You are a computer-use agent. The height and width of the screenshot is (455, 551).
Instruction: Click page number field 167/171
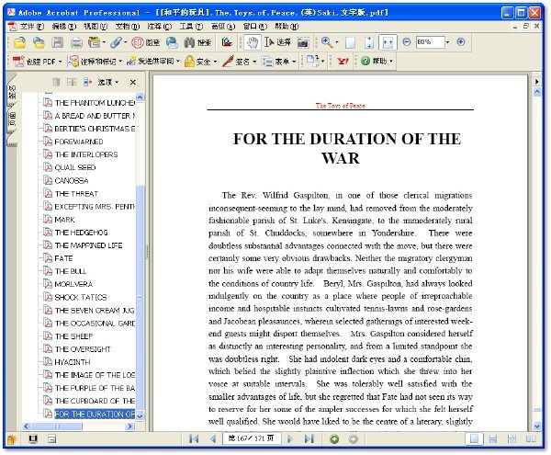pos(252,438)
